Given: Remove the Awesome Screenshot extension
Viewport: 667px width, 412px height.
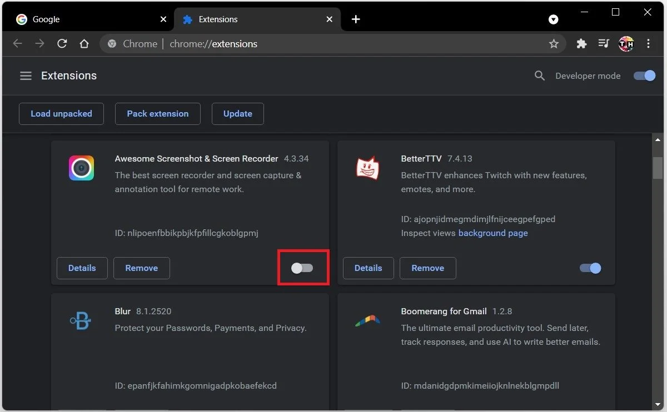Looking at the screenshot, I should (x=142, y=268).
